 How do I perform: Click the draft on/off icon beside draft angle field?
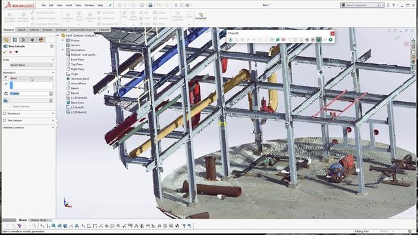[6, 101]
